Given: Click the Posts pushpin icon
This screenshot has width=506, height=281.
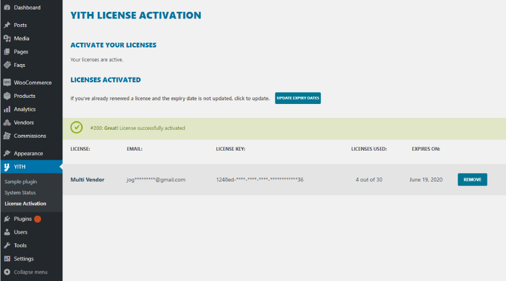Looking at the screenshot, I should 7,25.
